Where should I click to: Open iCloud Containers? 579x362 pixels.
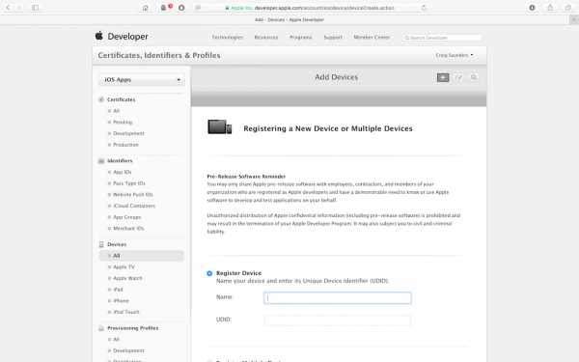134,206
